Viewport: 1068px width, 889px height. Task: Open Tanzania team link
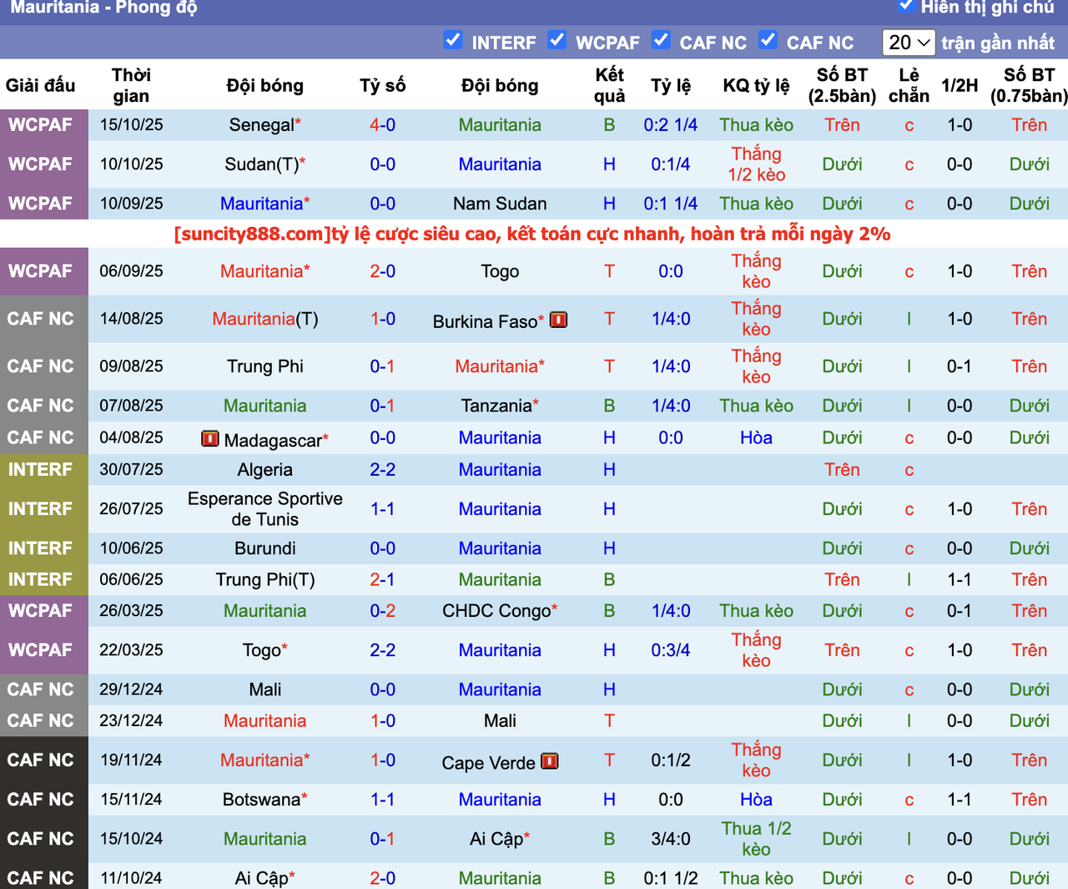click(x=496, y=406)
